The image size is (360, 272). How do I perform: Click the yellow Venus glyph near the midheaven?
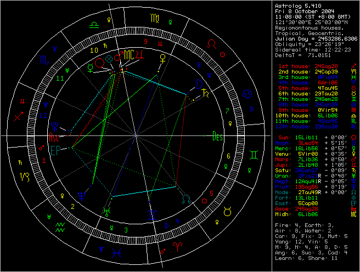162,56
